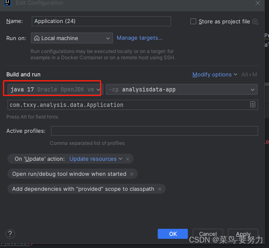Remove the Add dependencies with provided scope option

click(160, 189)
